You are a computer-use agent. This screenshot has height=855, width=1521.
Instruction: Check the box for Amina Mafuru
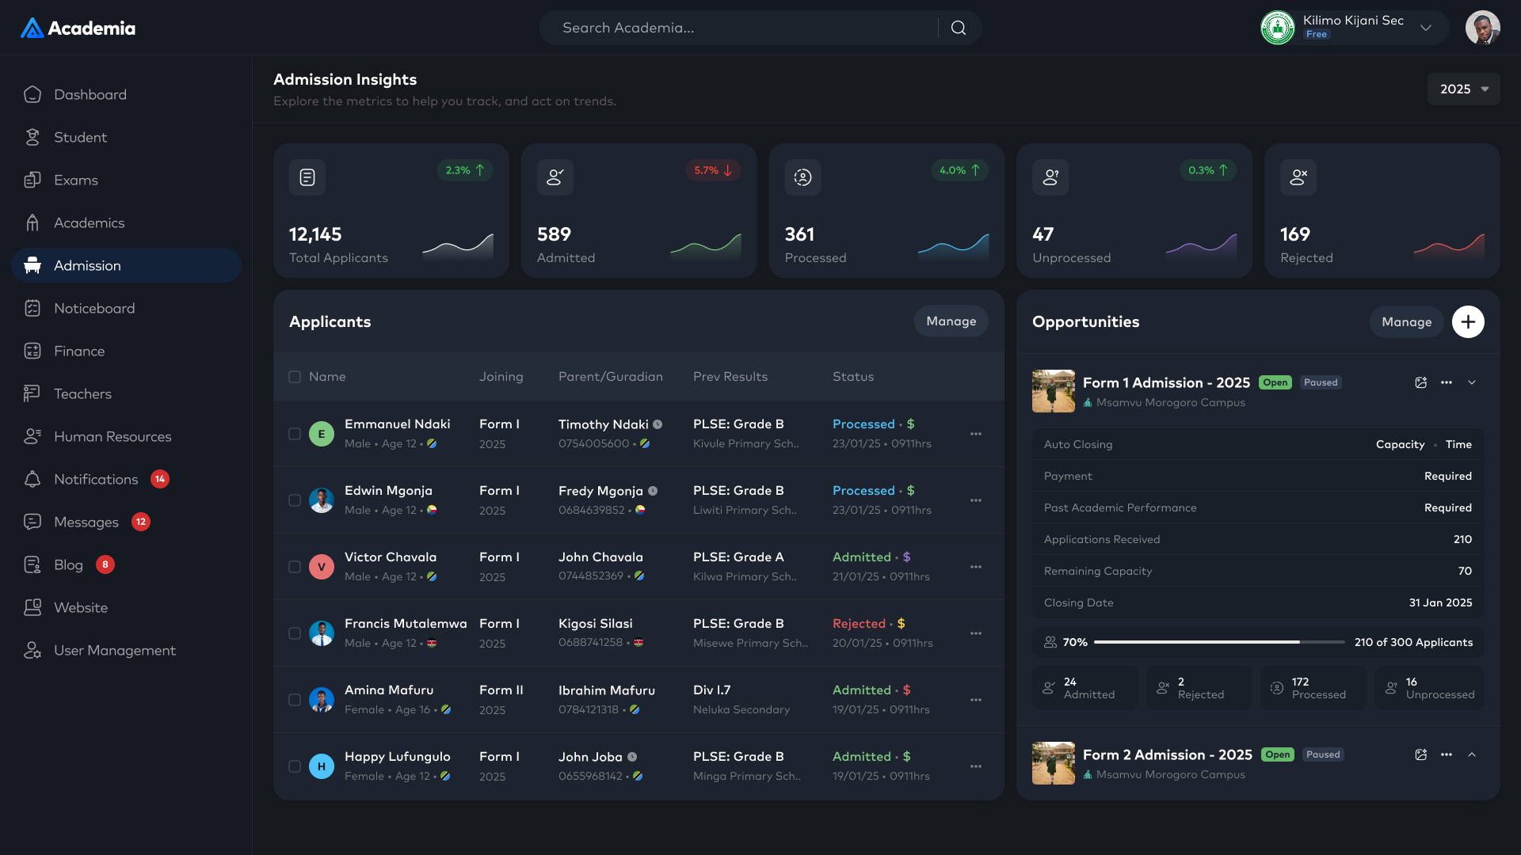pyautogui.click(x=295, y=700)
